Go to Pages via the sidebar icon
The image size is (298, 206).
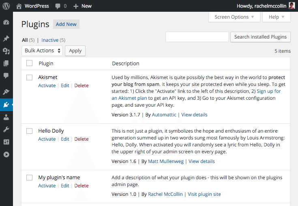tap(6, 63)
